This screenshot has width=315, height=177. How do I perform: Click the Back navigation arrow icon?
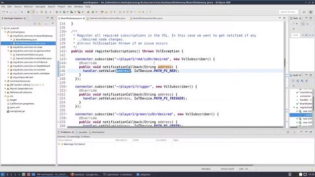tap(139, 12)
